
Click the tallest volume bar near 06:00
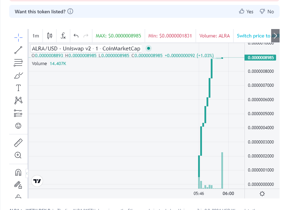222,170
